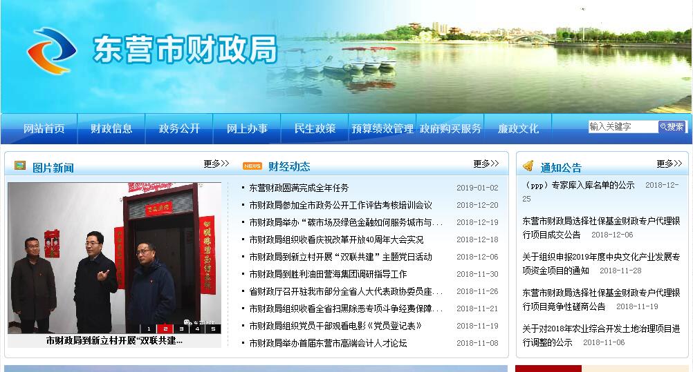Open the 廉政文化 navigation item
693x372 pixels.
tap(518, 128)
